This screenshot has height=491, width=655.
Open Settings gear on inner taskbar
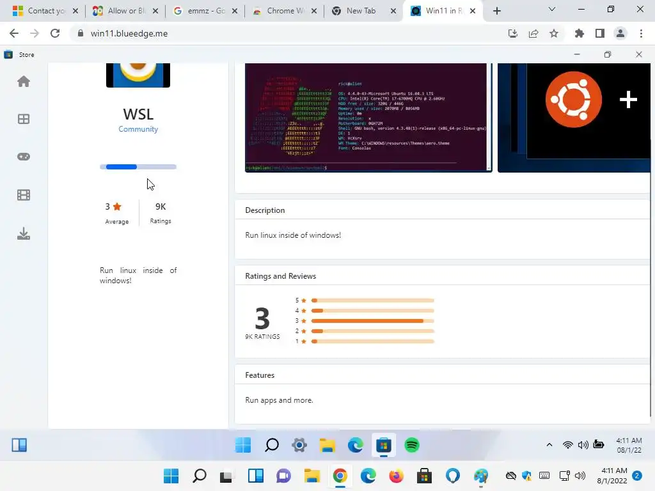[299, 445]
